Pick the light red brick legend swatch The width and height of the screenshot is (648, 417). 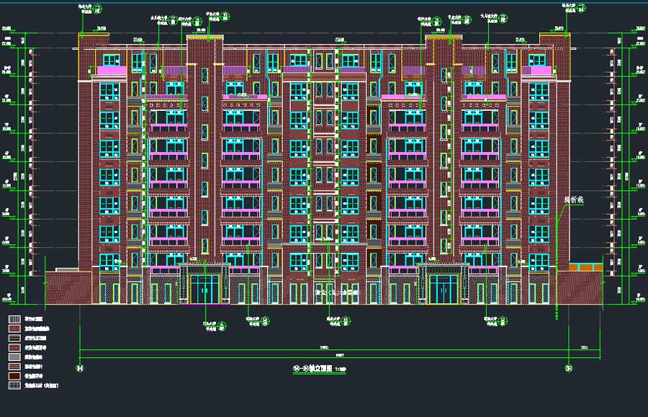[x=14, y=328]
